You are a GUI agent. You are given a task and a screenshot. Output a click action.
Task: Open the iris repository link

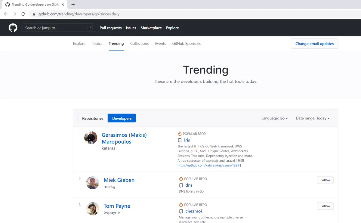(x=187, y=140)
